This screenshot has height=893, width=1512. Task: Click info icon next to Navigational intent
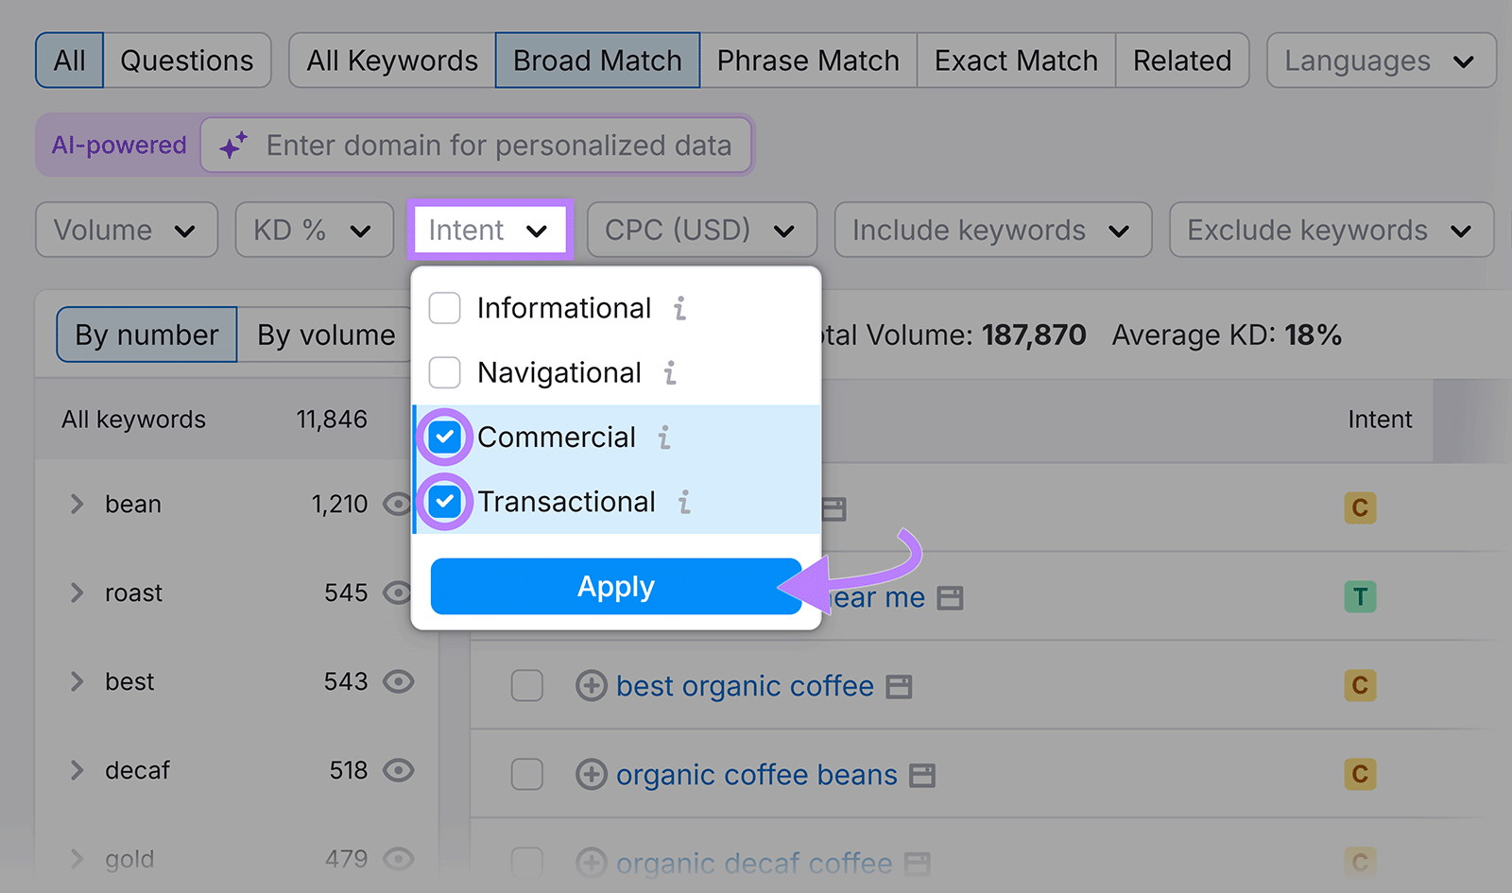point(670,372)
